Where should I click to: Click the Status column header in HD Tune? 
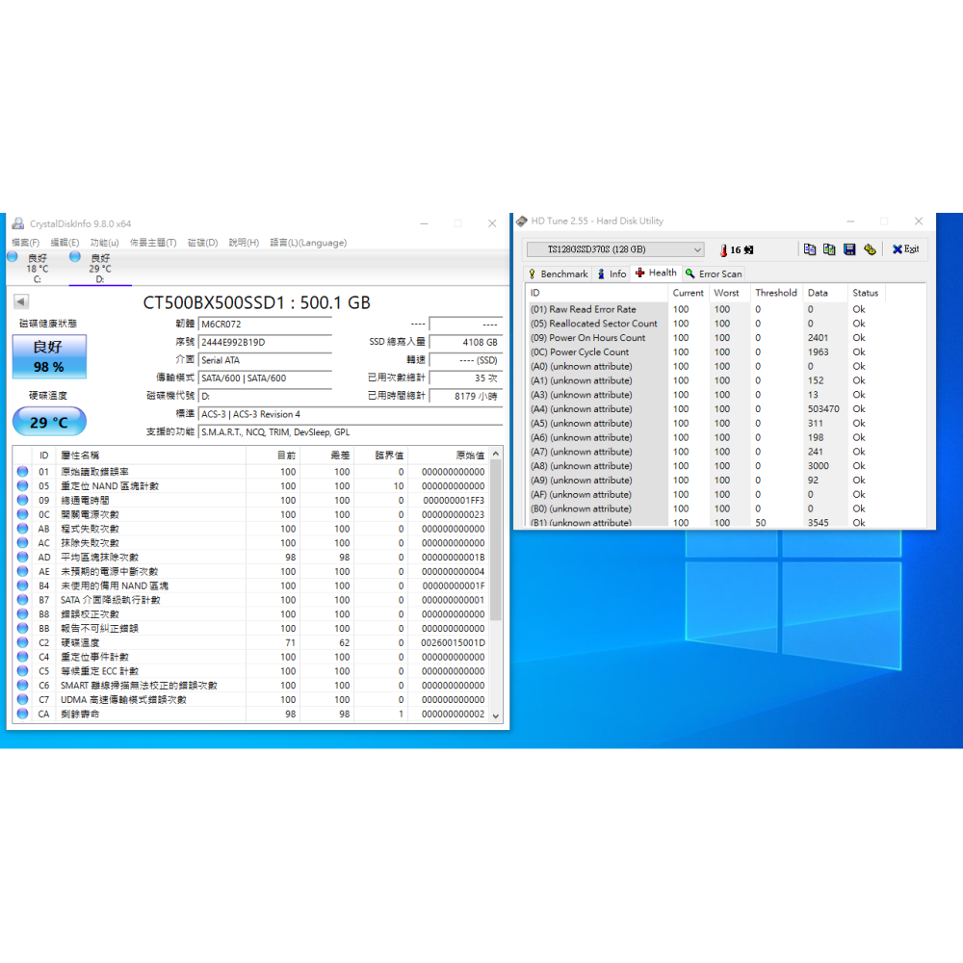pos(866,293)
